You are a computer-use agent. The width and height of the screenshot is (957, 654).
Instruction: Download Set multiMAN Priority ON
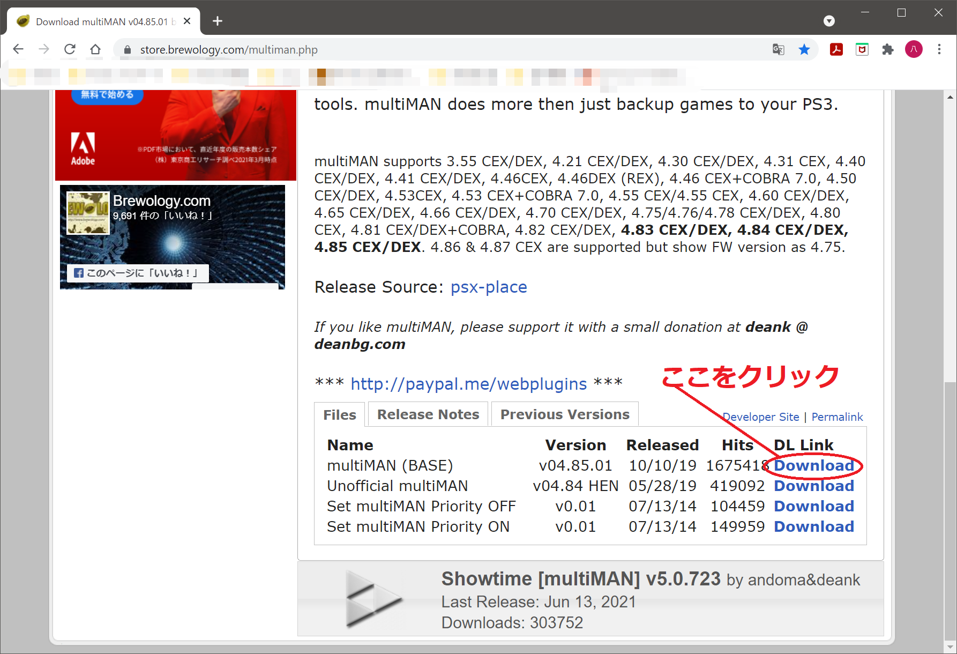point(814,526)
